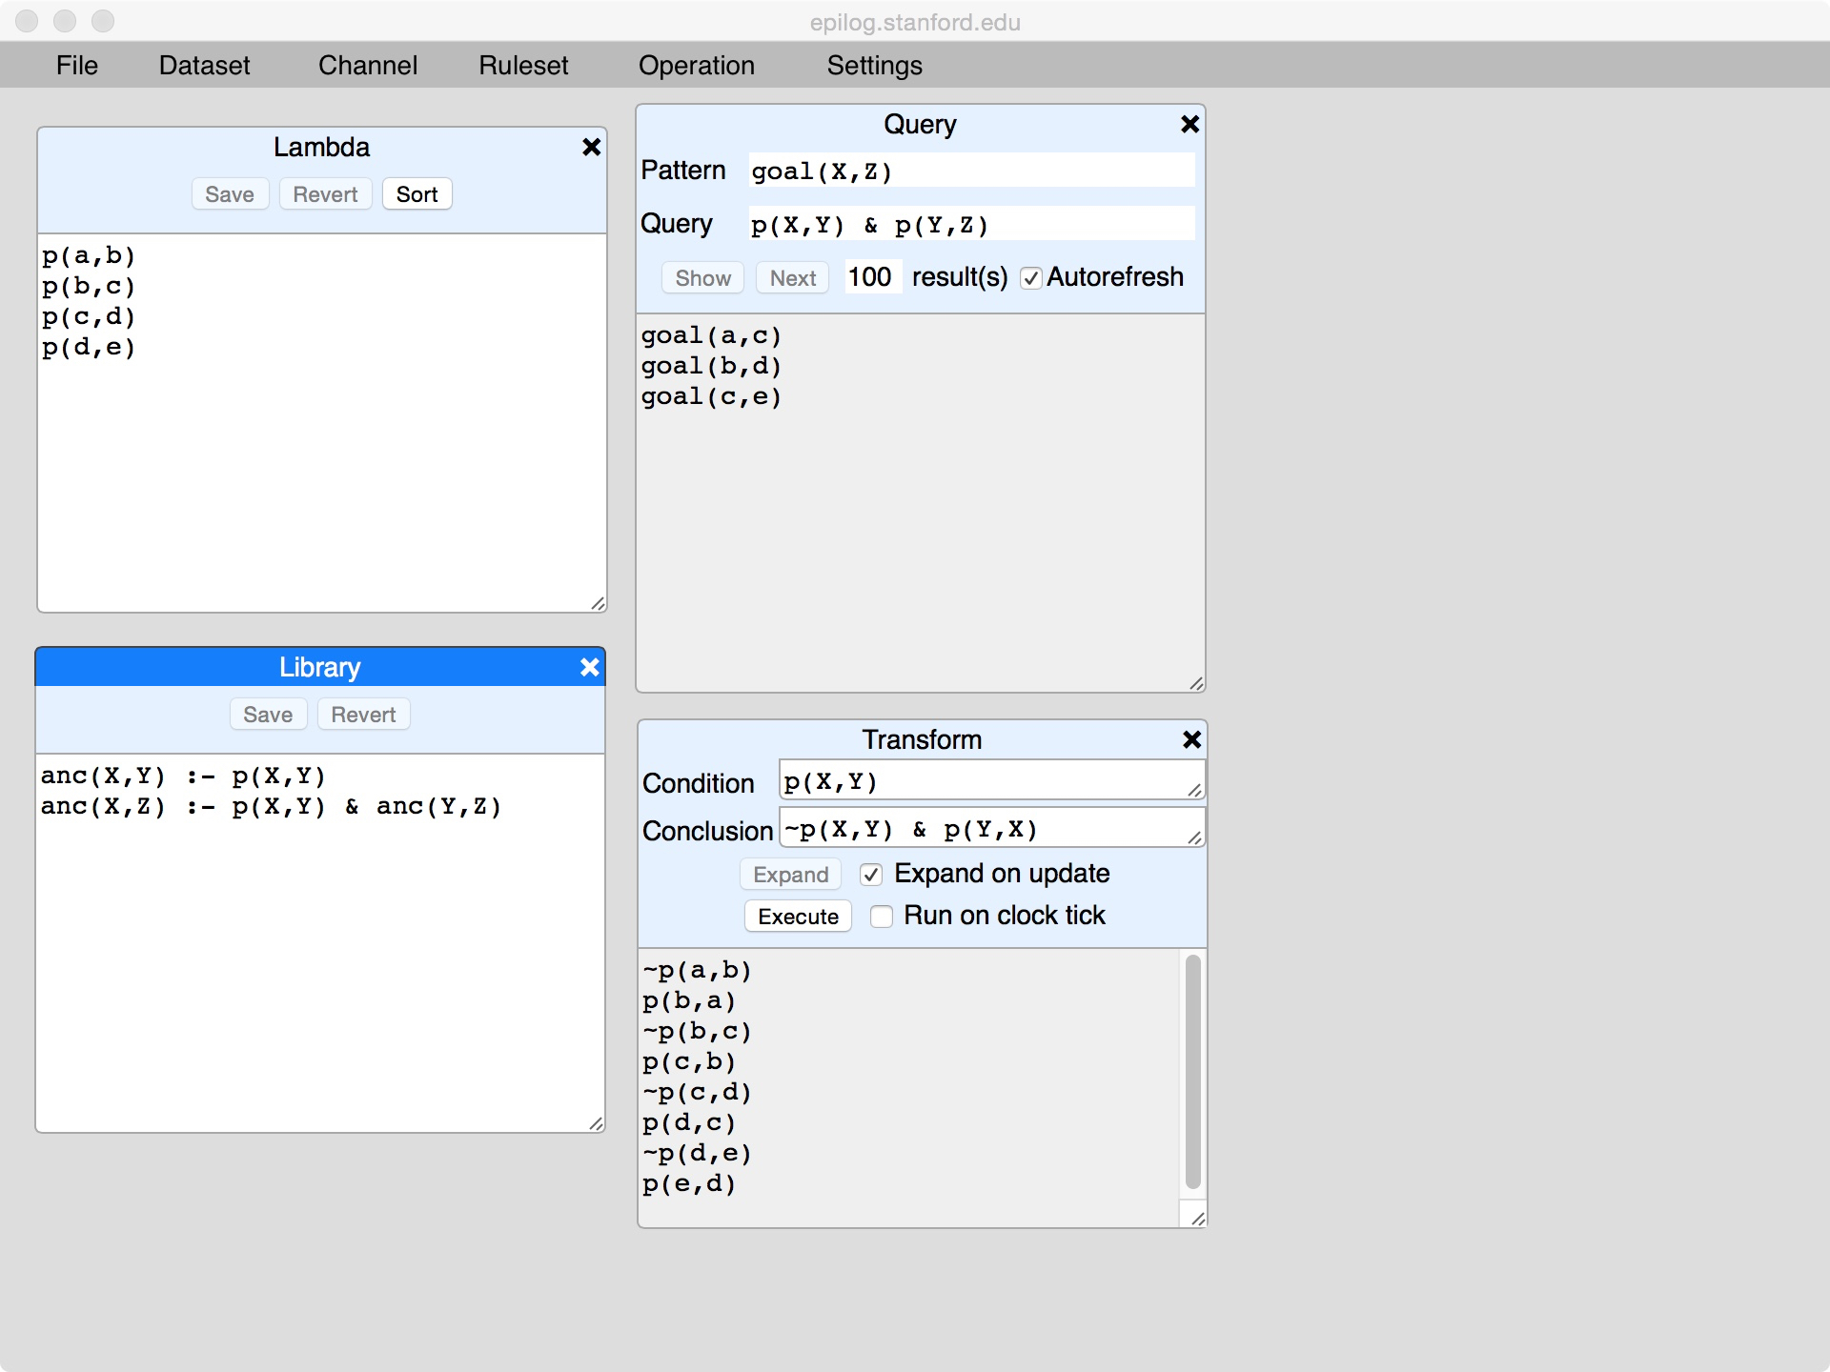Disable the Autorefresh checkbox

[x=1030, y=278]
